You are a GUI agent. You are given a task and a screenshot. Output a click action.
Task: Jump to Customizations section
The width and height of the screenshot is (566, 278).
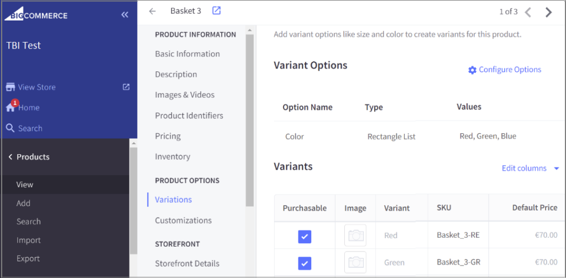click(184, 220)
